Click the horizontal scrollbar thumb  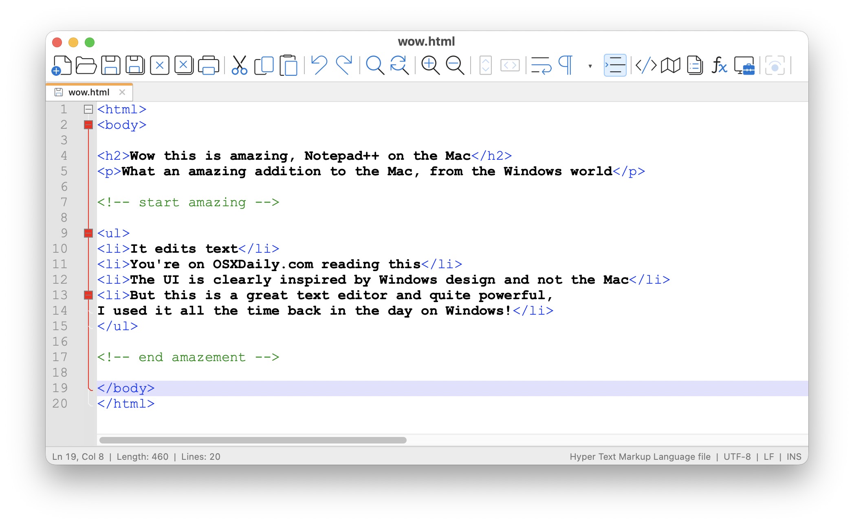[x=253, y=440]
